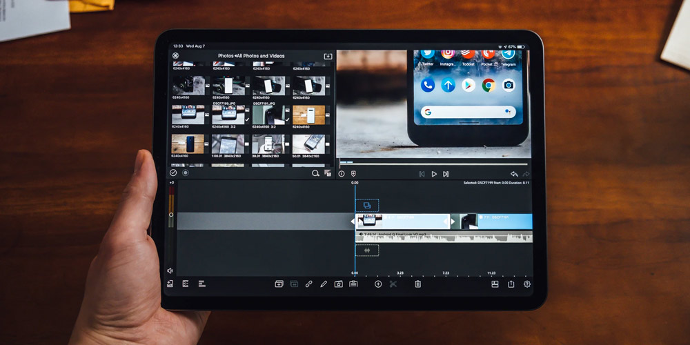The image size is (690, 345).
Task: Open the settings gear icon
Action: [526, 284]
